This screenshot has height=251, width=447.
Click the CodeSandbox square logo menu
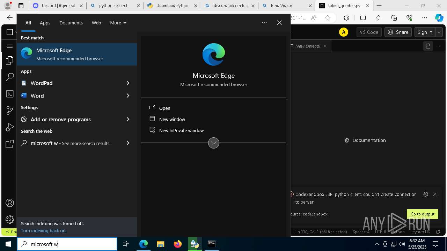(x=10, y=32)
